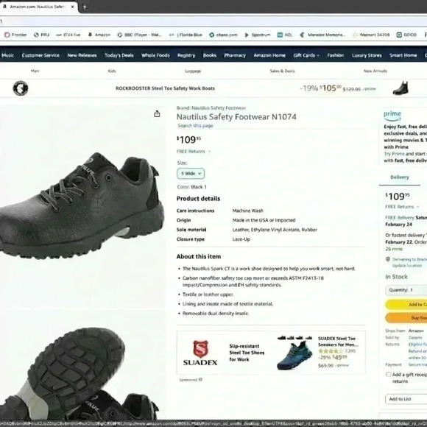The height and width of the screenshot is (427, 427).
Task: Click the browser address bar
Action: [213, 21]
